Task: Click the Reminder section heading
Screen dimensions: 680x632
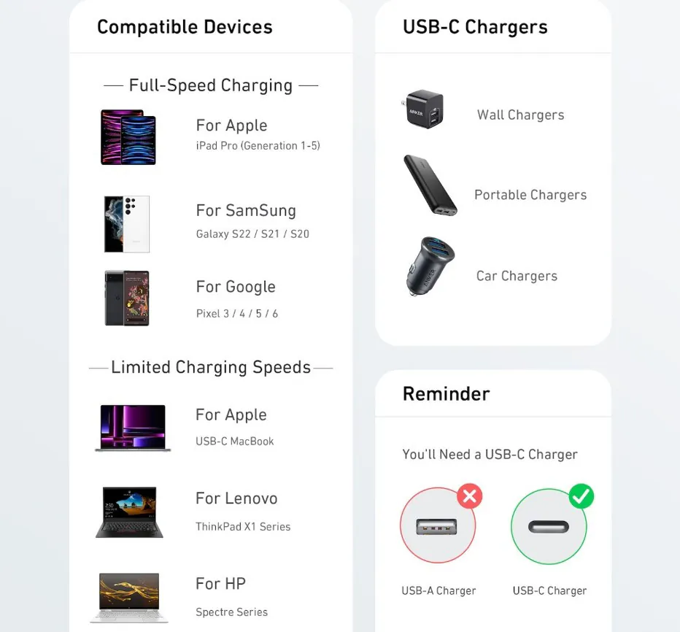Action: pyautogui.click(x=447, y=394)
